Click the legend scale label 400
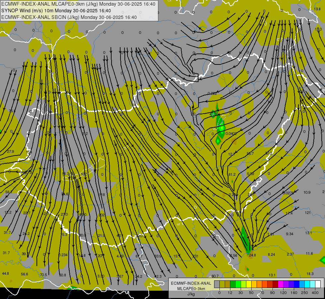 pos(315,293)
